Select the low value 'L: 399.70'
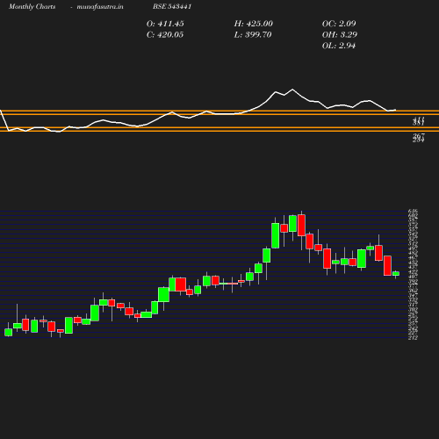439x439 pixels. pos(253,35)
